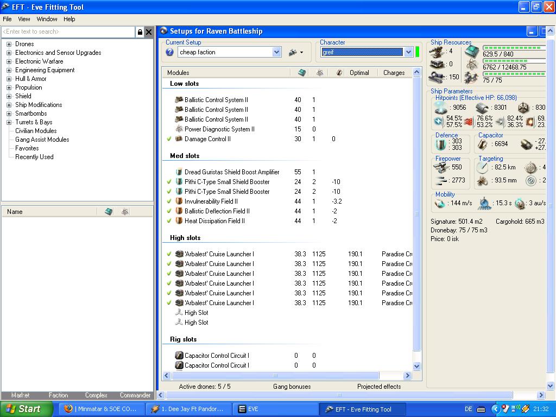
Task: Click the search text input field
Action: pos(68,32)
